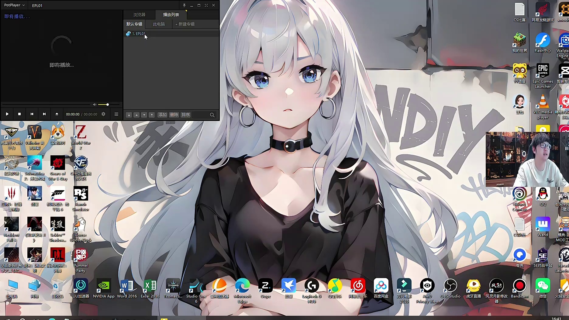Screen dimensions: 569x320
Task: Click the Bandicam desktop icon
Action: tap(519, 288)
